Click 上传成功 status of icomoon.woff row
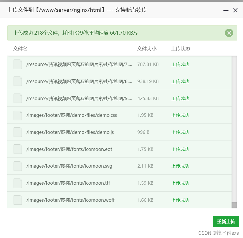This screenshot has height=238, width=243. point(180,200)
